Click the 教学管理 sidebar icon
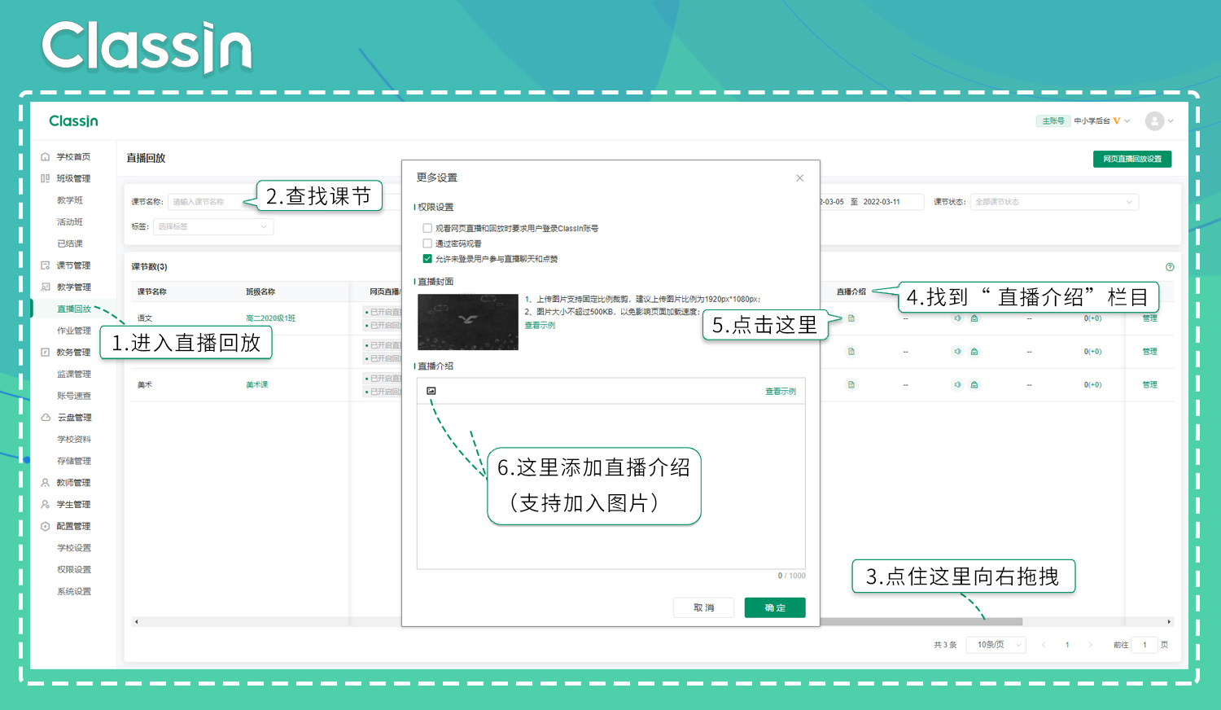 click(x=46, y=287)
